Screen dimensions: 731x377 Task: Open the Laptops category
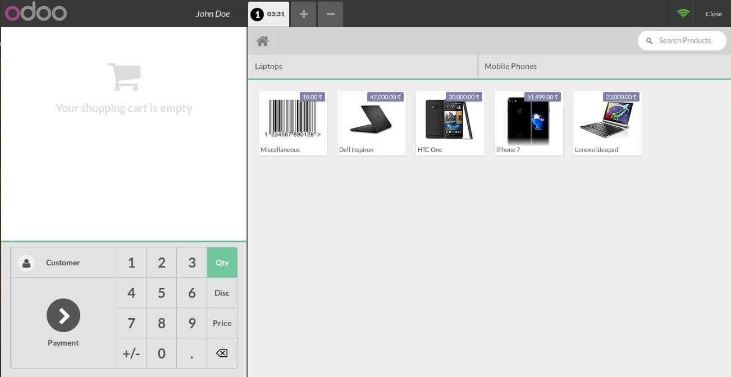click(362, 66)
